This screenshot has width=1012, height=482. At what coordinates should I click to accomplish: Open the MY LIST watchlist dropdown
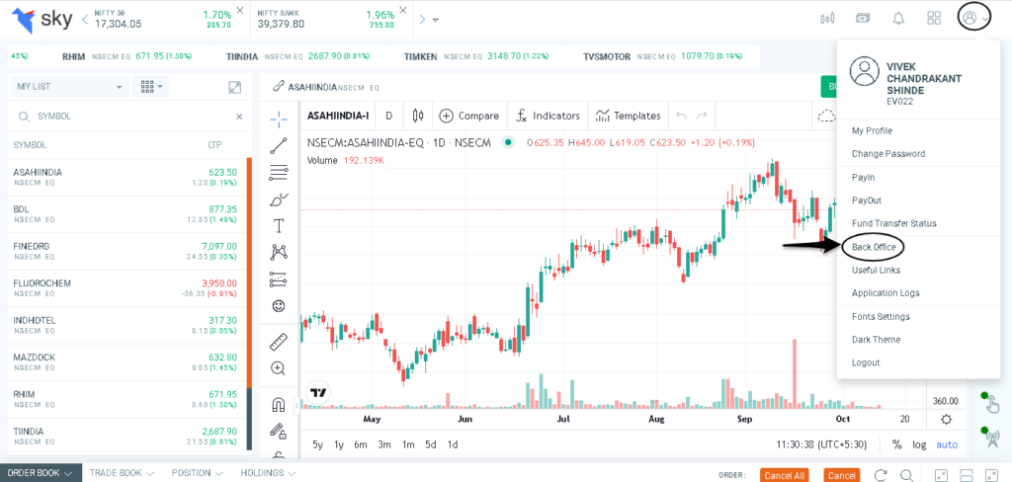tap(68, 87)
